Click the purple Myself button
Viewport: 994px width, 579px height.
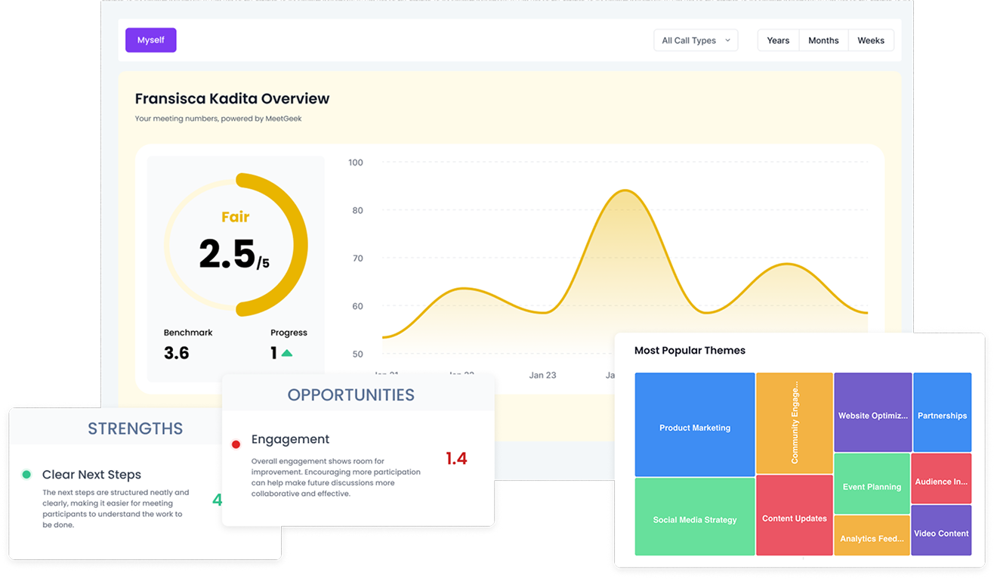point(150,40)
